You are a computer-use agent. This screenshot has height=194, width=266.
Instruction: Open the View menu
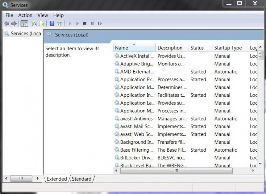pos(43,15)
